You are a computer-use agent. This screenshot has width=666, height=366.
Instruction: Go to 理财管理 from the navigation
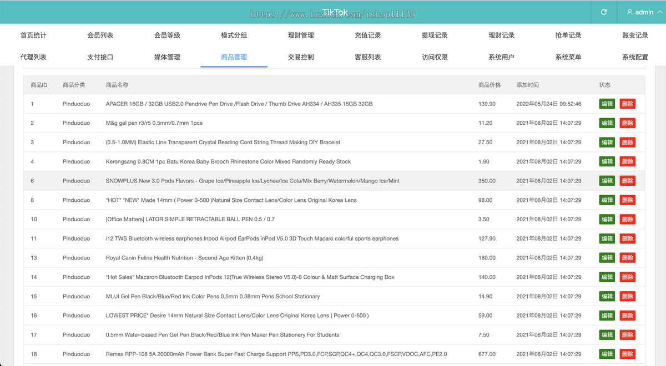click(x=300, y=34)
